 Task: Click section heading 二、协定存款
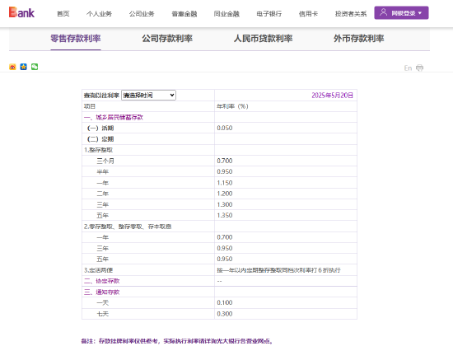pos(101,281)
